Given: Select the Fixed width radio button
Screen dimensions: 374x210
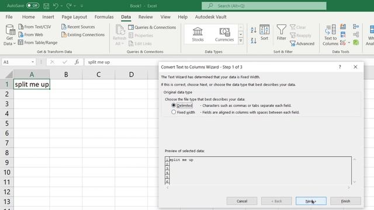Looking at the screenshot, I should tap(174, 112).
